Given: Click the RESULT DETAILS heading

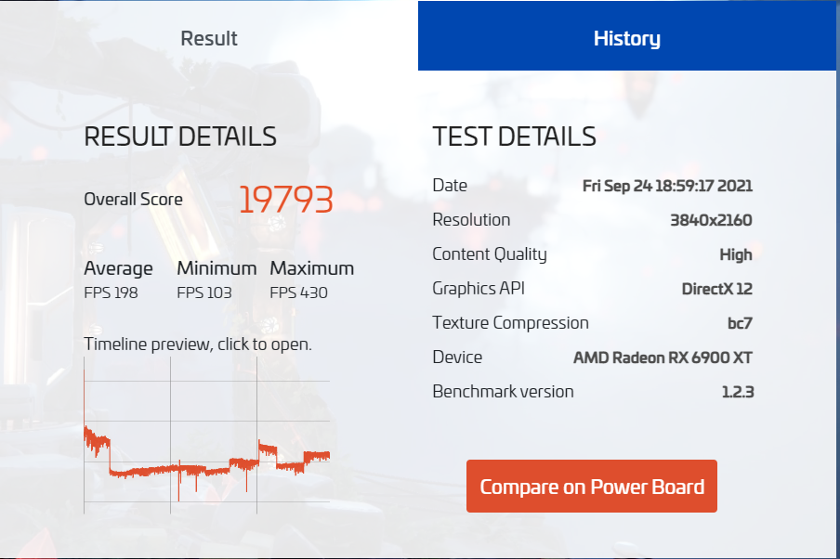Looking at the screenshot, I should click(180, 136).
